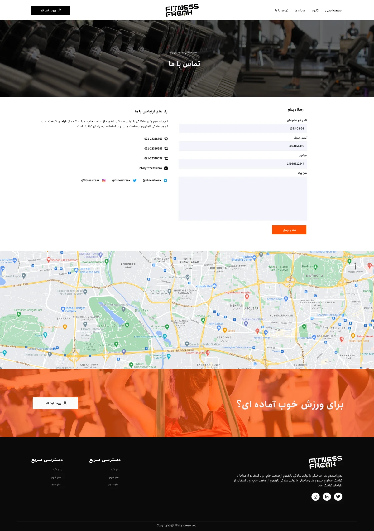The height and width of the screenshot is (531, 374).
Task: Open the درباره ما menu item
Action: [300, 10]
